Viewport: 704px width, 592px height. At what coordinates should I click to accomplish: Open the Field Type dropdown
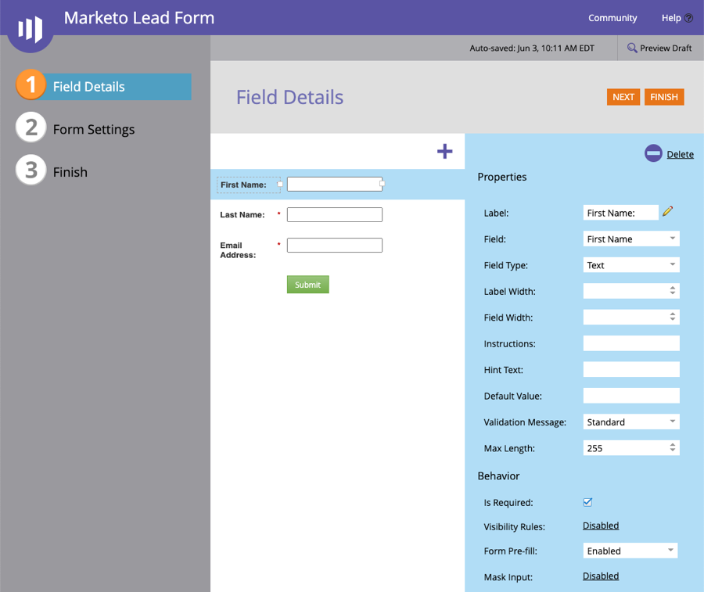coord(631,265)
